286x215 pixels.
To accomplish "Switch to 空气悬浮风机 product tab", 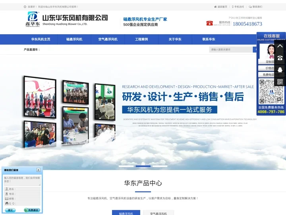I will click(x=158, y=213).
